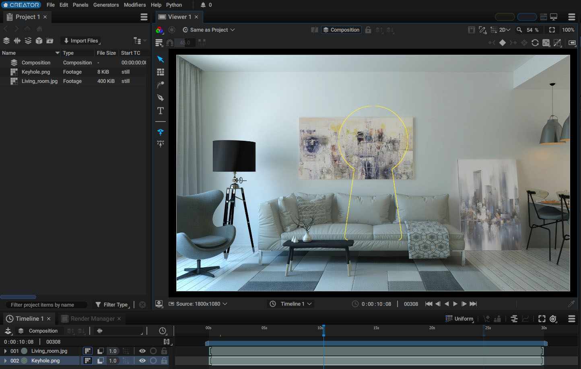
Task: Toggle solo circle for Living_room.jpg layer
Action: point(153,351)
